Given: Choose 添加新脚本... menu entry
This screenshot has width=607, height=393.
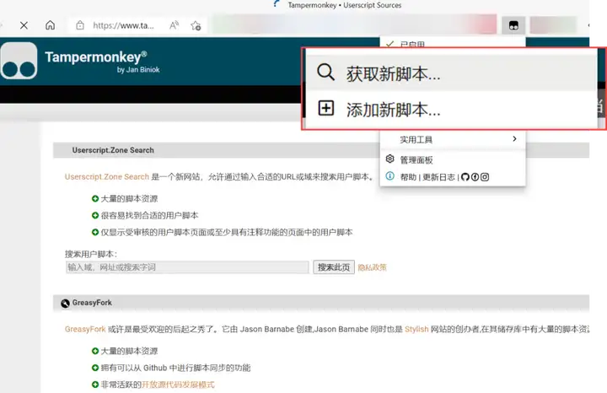Looking at the screenshot, I should (x=451, y=109).
